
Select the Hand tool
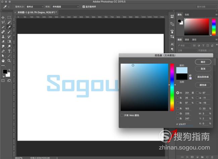tap(3, 61)
